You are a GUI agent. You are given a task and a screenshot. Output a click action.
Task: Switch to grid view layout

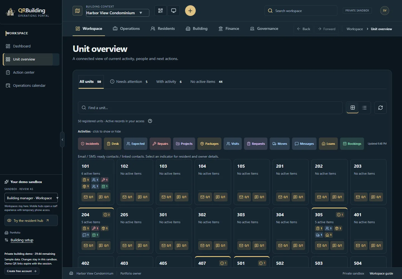(353, 108)
